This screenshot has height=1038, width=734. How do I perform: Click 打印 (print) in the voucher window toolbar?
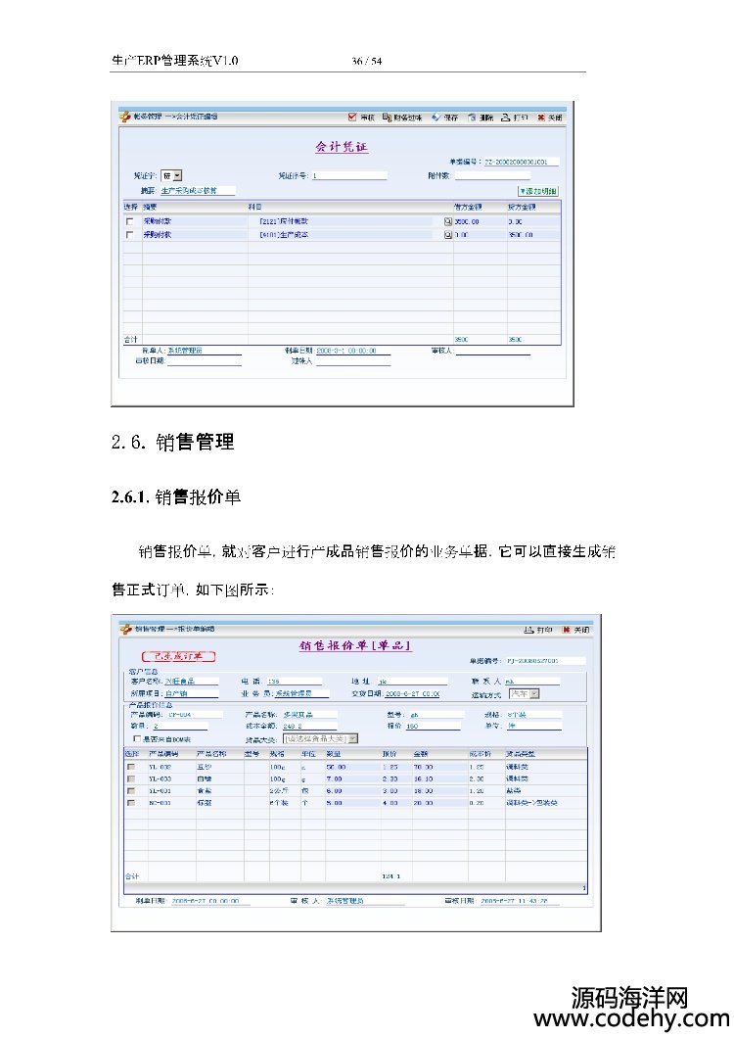click(x=514, y=118)
